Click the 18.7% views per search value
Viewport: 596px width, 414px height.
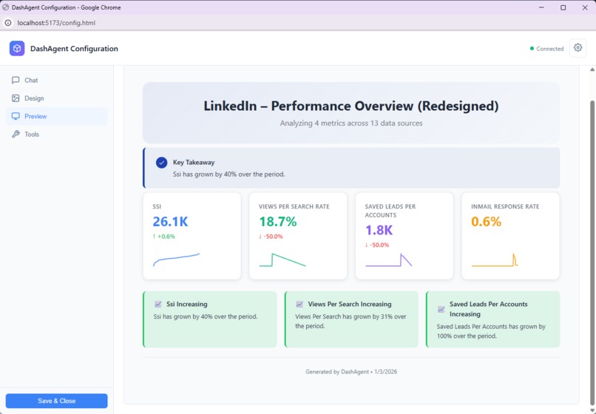tap(278, 222)
